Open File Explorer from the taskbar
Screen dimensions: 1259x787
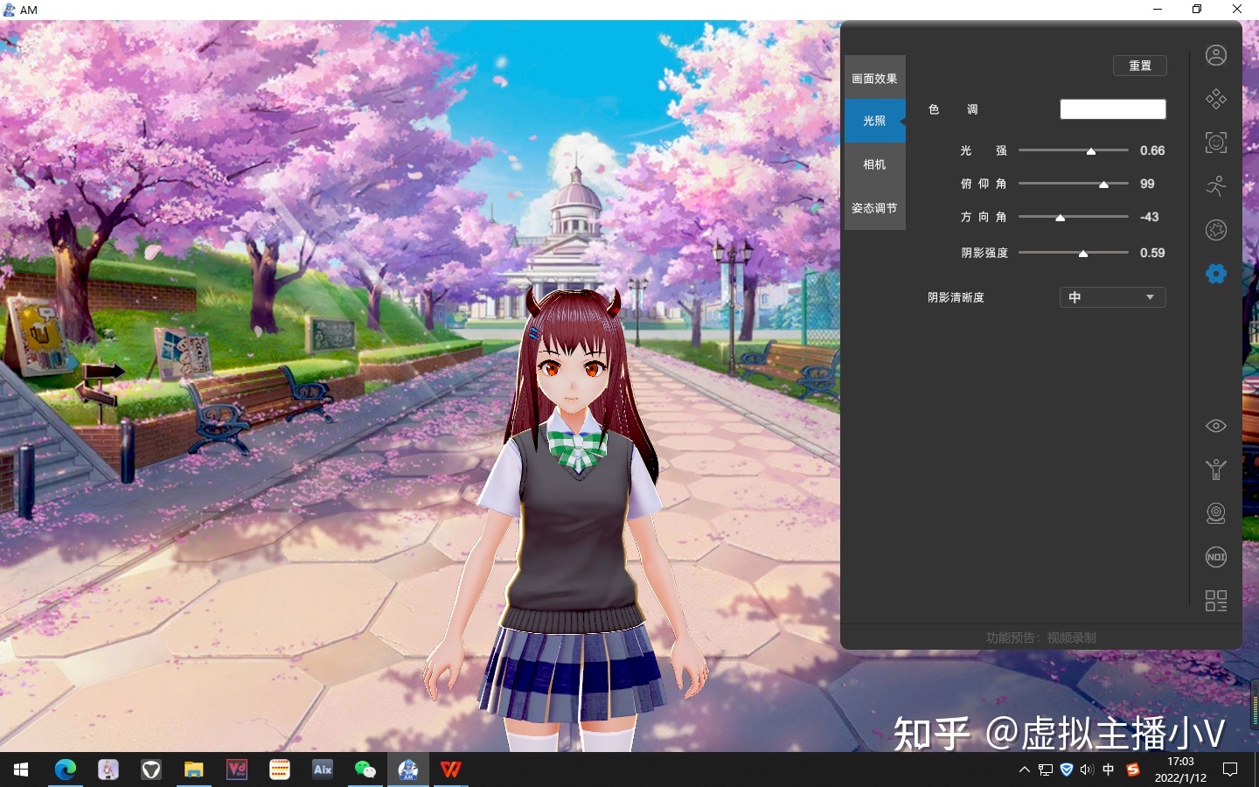tap(194, 770)
